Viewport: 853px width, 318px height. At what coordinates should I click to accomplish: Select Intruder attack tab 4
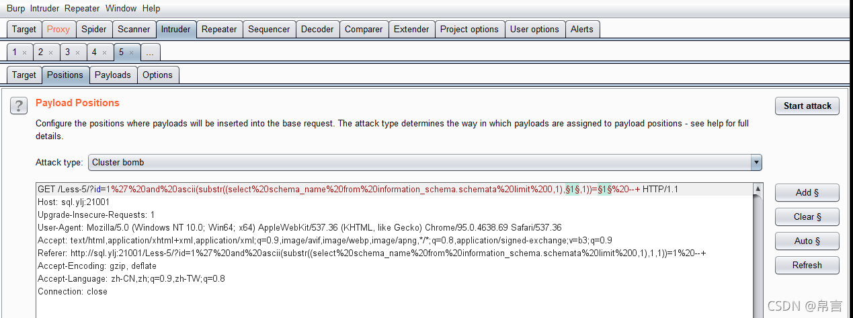coord(94,52)
